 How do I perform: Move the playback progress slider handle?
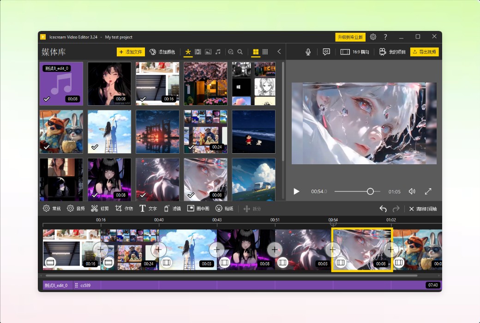click(371, 191)
